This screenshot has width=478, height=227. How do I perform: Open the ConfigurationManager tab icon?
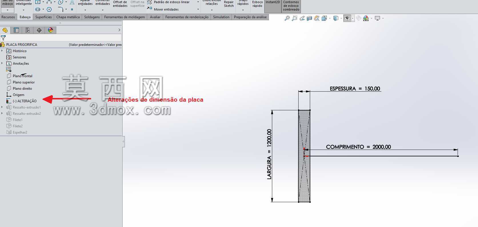coord(28,30)
